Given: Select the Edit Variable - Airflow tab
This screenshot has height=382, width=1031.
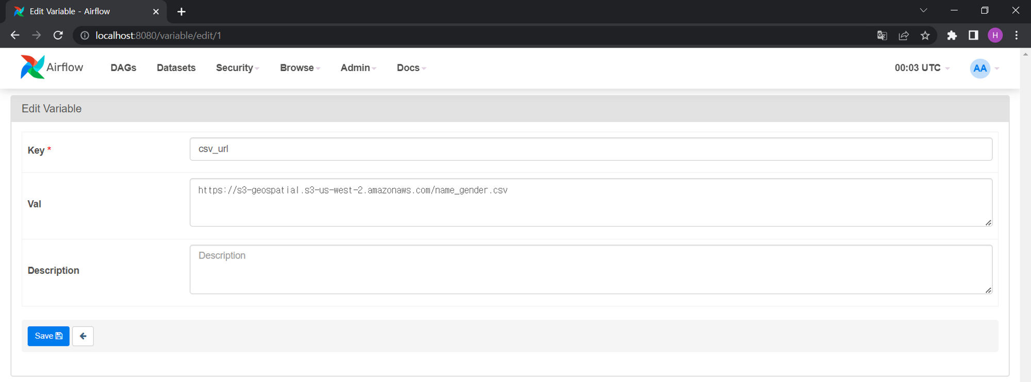Looking at the screenshot, I should click(x=86, y=11).
